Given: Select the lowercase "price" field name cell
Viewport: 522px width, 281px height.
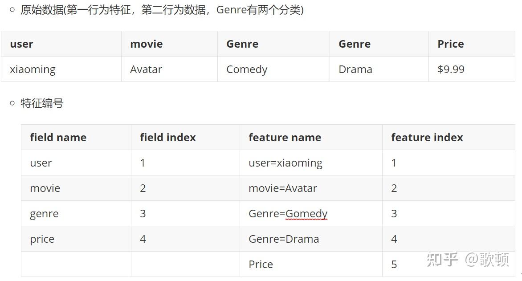Looking at the screenshot, I should [x=42, y=239].
